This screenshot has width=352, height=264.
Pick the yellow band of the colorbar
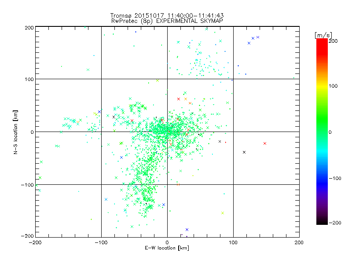pyautogui.click(x=322, y=86)
